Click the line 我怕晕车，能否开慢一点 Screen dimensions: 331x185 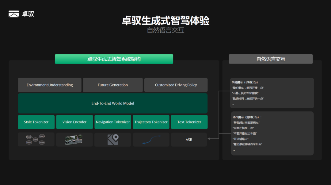(x=248, y=88)
